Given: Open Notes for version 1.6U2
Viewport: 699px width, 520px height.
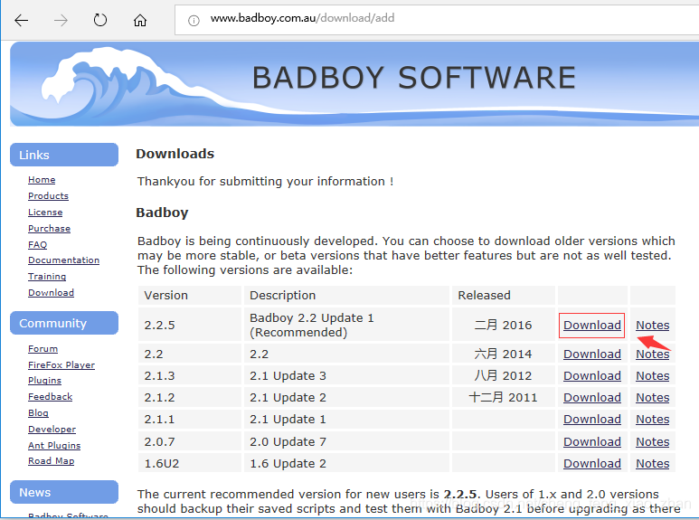Looking at the screenshot, I should pos(652,463).
